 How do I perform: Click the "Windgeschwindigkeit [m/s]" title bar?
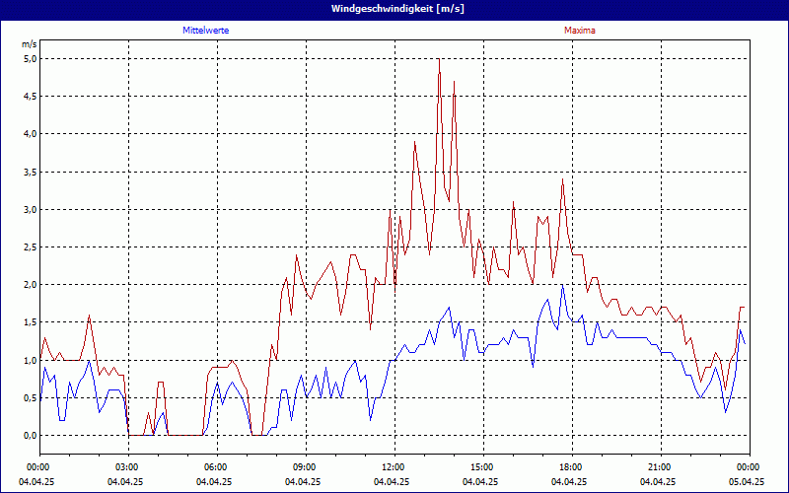[394, 8]
